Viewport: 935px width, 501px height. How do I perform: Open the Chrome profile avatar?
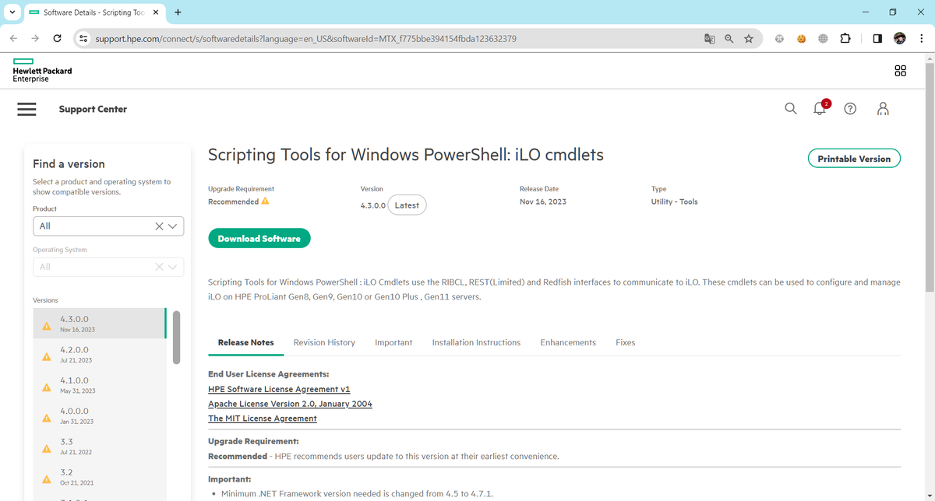900,38
